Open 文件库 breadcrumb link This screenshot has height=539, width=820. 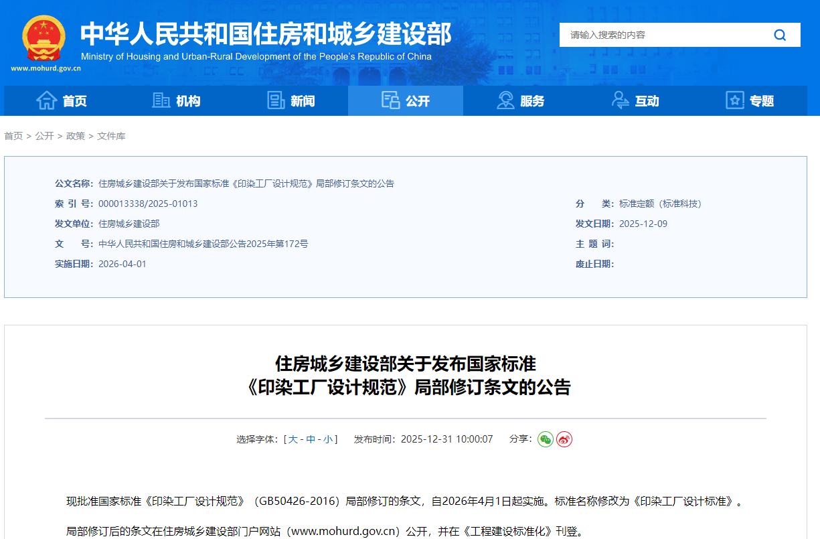(111, 136)
